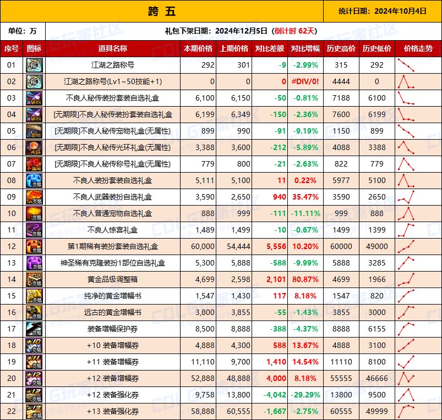Click the item icon in row 02
Image resolution: width=442 pixels, height=420 pixels.
[34, 81]
